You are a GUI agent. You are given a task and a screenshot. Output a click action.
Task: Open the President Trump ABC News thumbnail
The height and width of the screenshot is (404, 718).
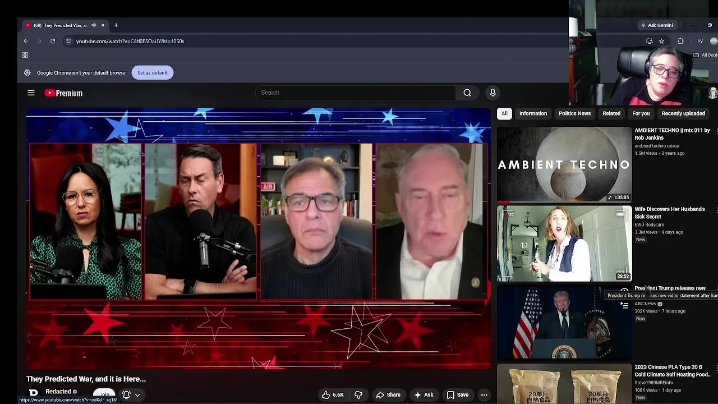click(564, 323)
